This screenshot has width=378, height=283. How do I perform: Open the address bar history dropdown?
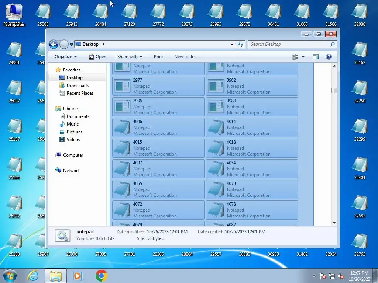tap(232, 44)
